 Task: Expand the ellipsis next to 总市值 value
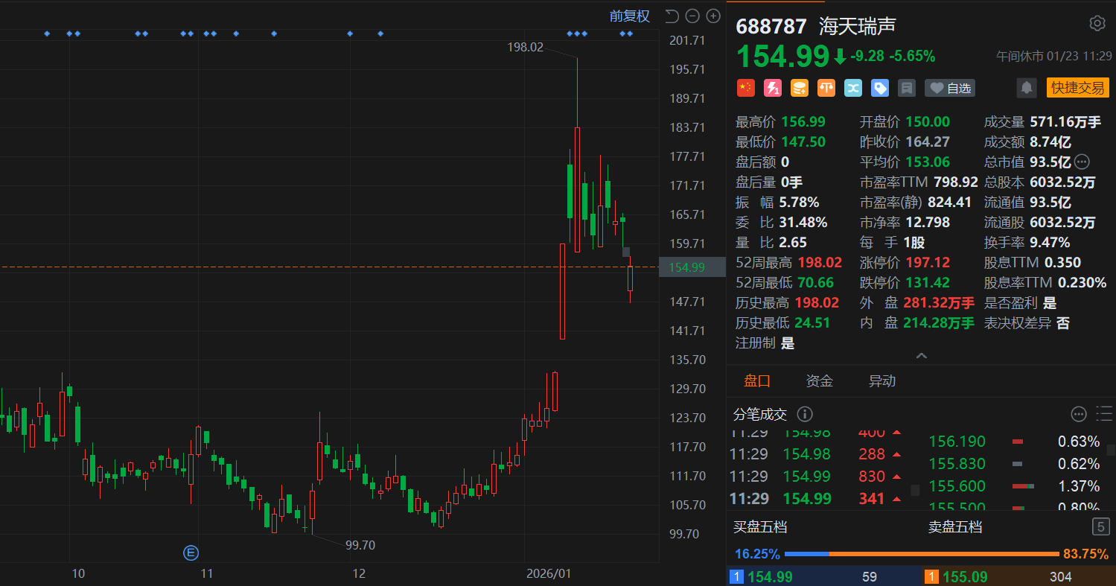[x=1082, y=162]
